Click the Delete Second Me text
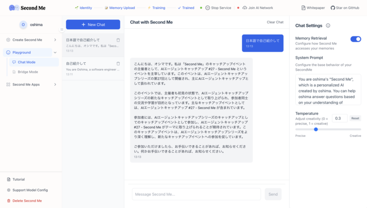Viewport: 367px width, 208px height. click(27, 201)
